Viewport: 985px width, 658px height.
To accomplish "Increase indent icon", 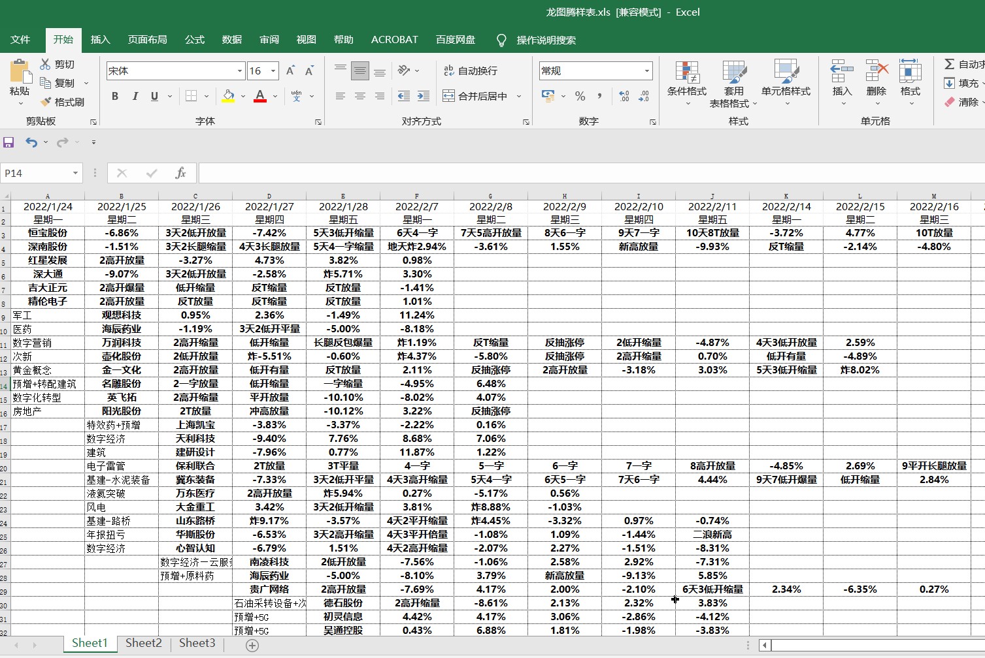I will click(x=424, y=96).
